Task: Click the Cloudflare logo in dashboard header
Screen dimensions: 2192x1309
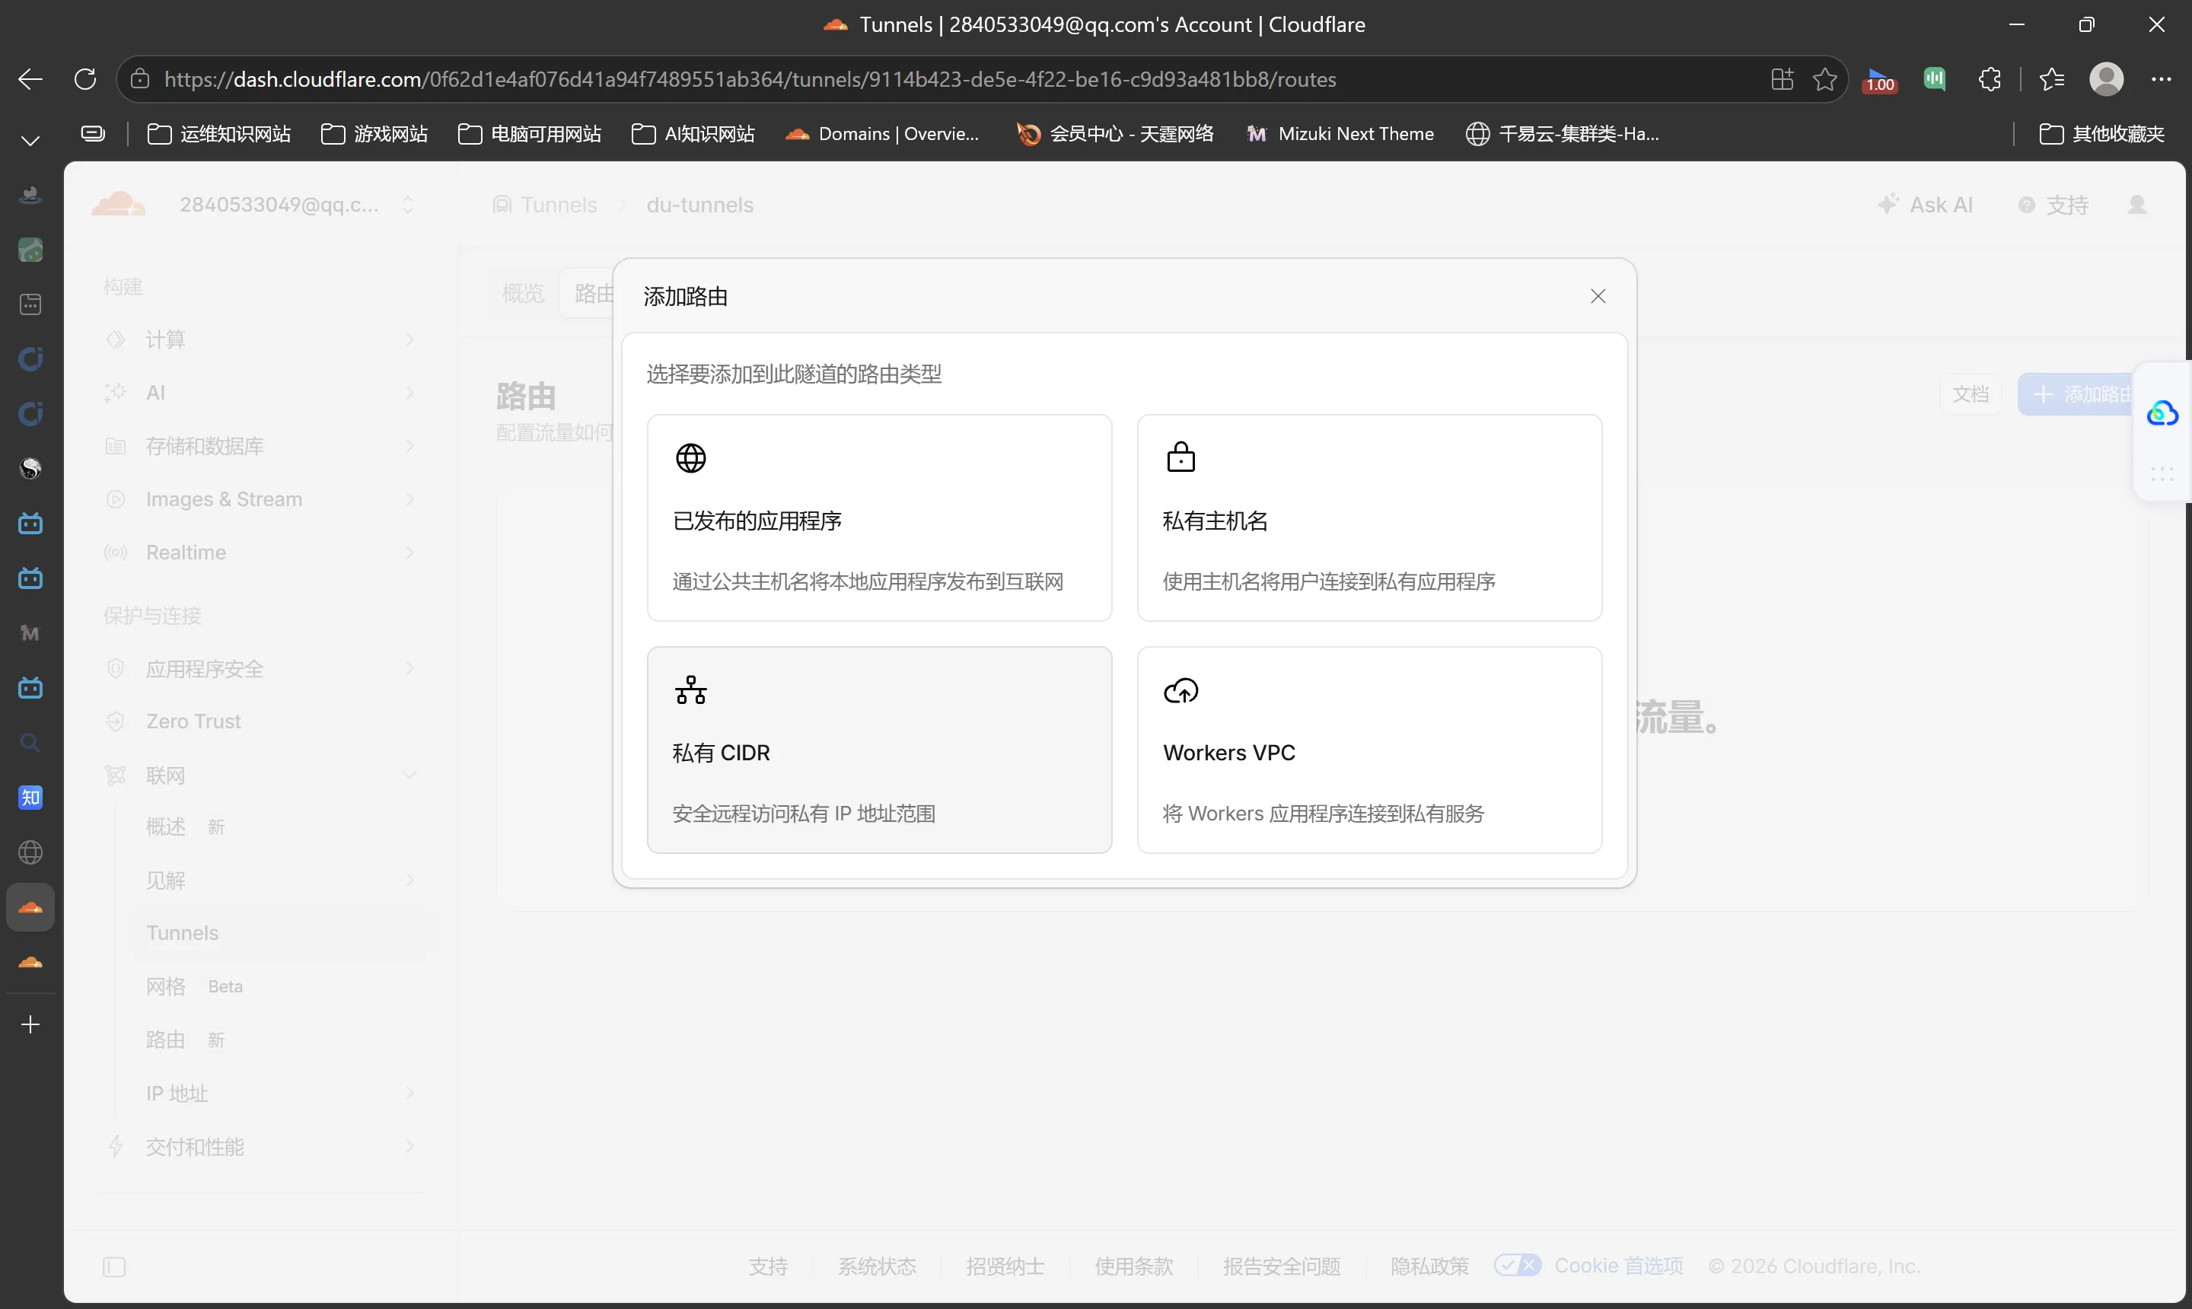Action: (118, 205)
